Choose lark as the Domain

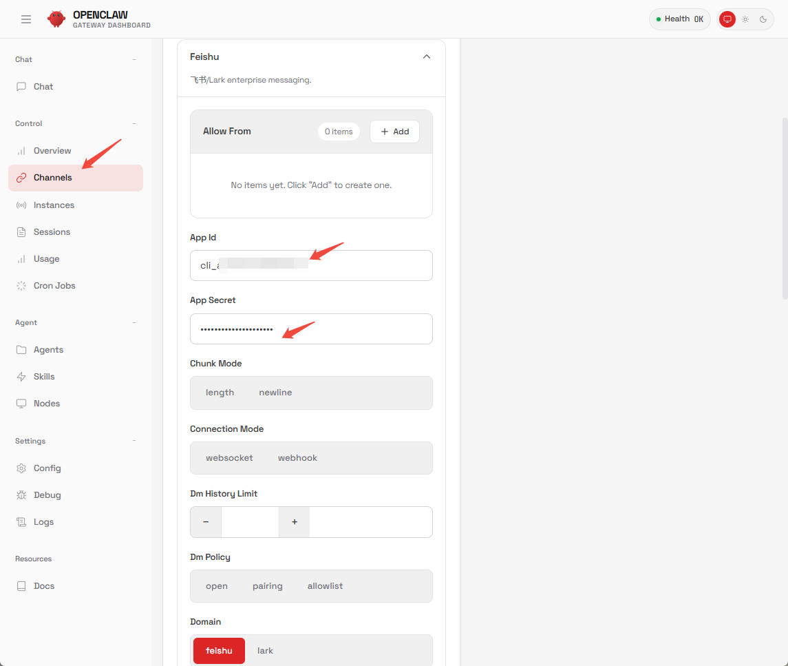(x=265, y=651)
